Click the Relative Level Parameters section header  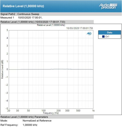coord(47,117)
